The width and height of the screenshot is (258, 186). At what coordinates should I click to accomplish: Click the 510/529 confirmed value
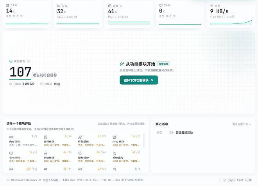pos(29,84)
